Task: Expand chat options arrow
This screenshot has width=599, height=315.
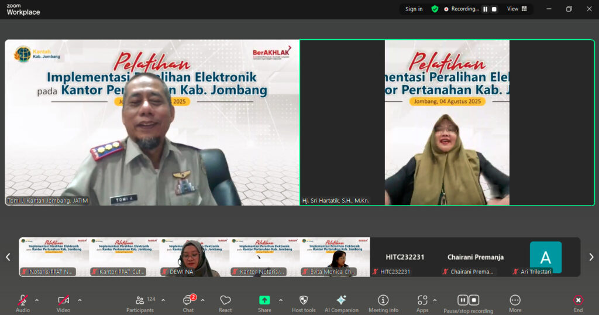Action: (202, 300)
